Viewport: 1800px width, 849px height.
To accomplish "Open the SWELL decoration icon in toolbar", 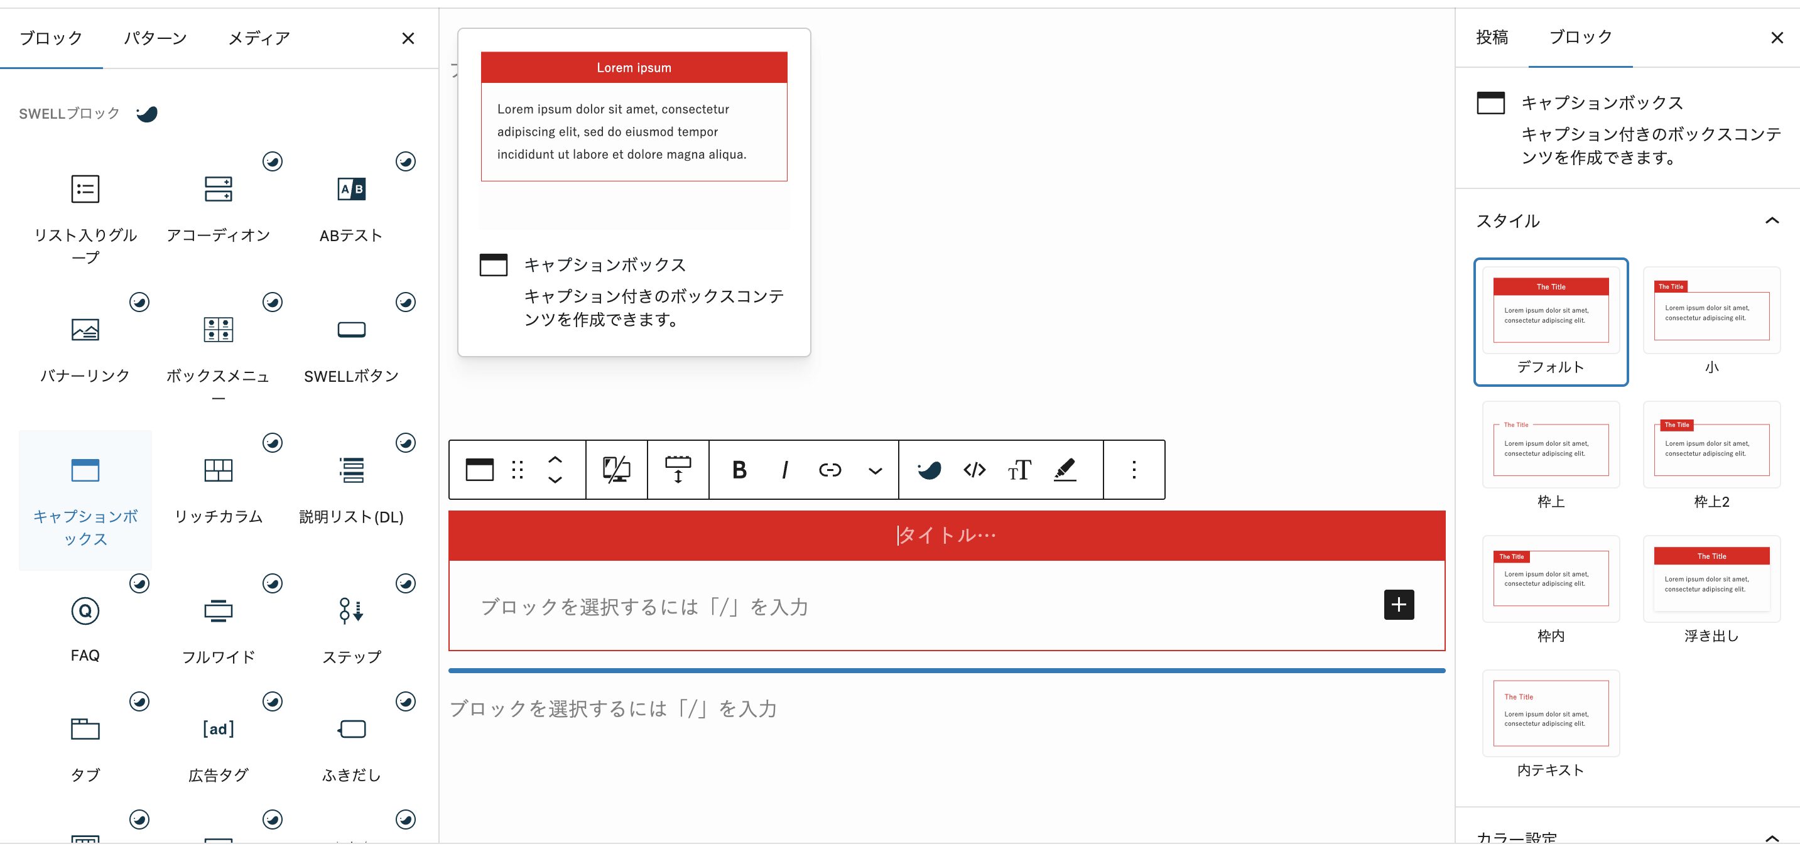I will pyautogui.click(x=929, y=470).
